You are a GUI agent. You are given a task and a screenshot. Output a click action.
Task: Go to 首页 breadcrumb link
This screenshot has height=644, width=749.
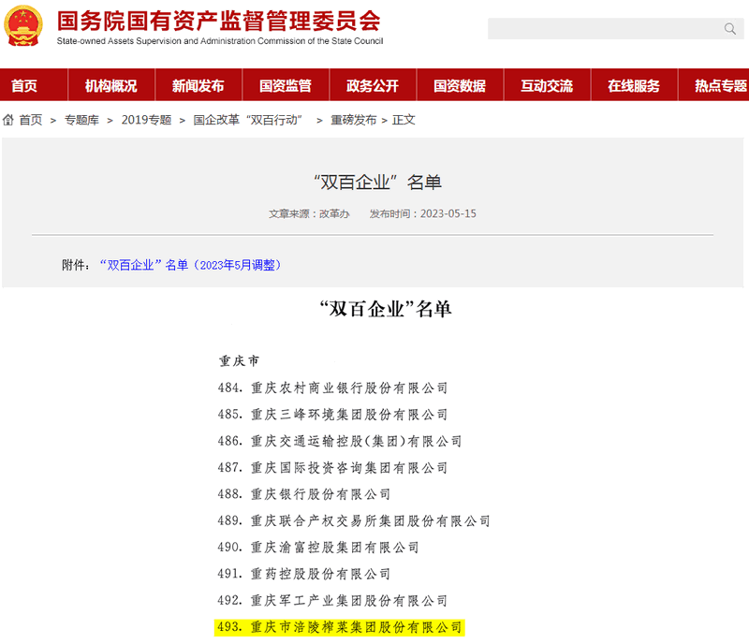point(31,120)
